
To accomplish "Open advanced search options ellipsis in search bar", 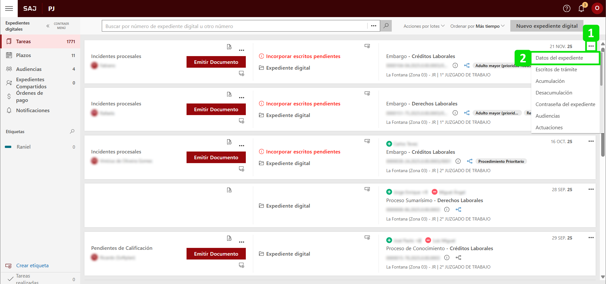I will click(x=373, y=26).
